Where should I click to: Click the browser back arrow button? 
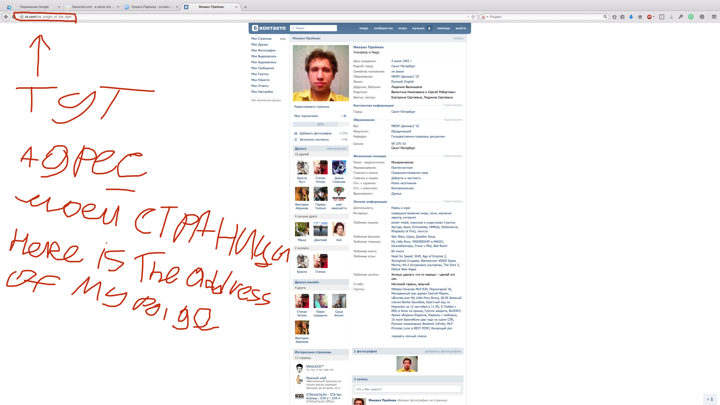6,17
